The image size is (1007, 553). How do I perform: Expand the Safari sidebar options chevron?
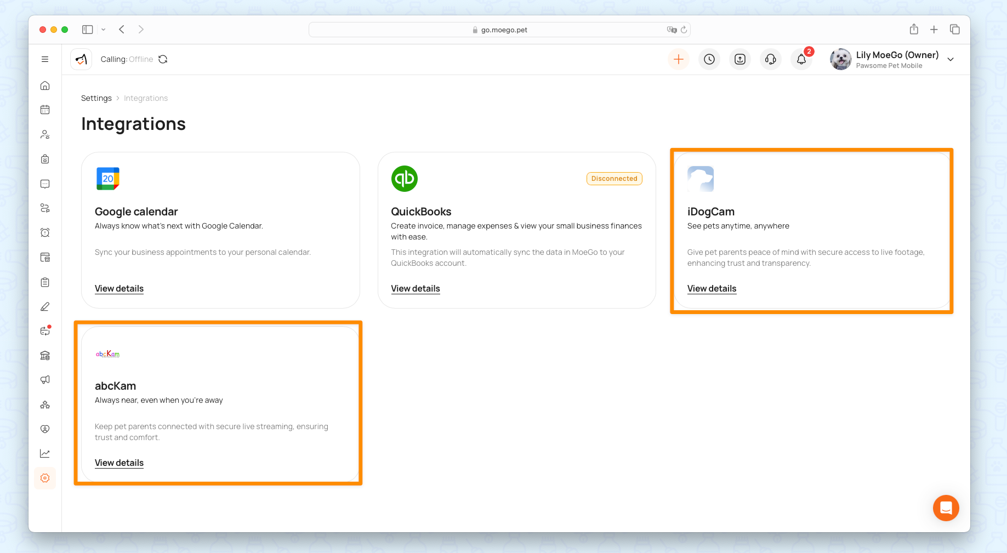click(103, 30)
